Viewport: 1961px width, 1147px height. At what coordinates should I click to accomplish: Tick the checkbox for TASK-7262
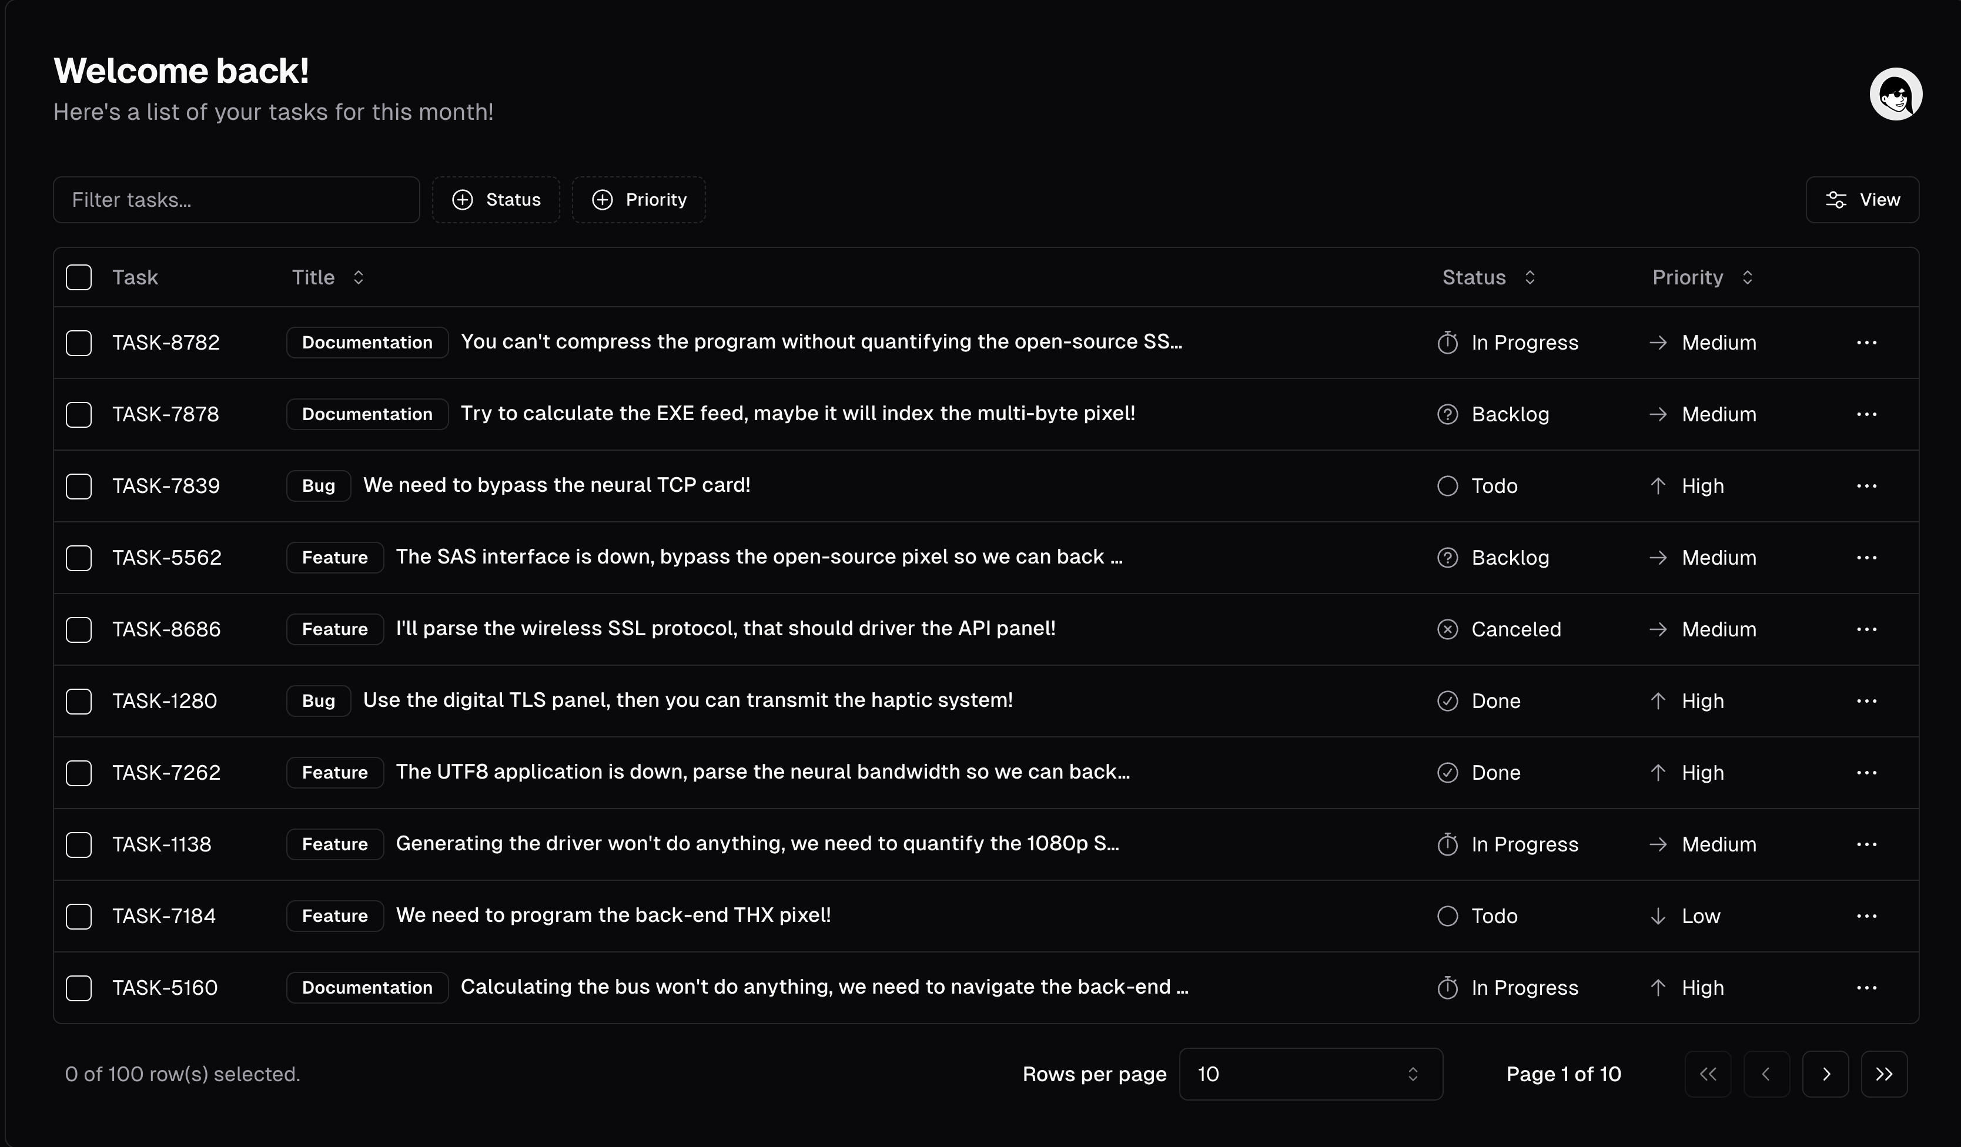pos(79,773)
